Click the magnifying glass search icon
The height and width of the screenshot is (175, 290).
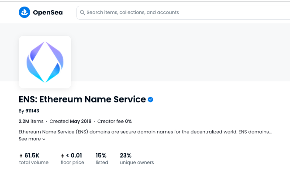(82, 12)
